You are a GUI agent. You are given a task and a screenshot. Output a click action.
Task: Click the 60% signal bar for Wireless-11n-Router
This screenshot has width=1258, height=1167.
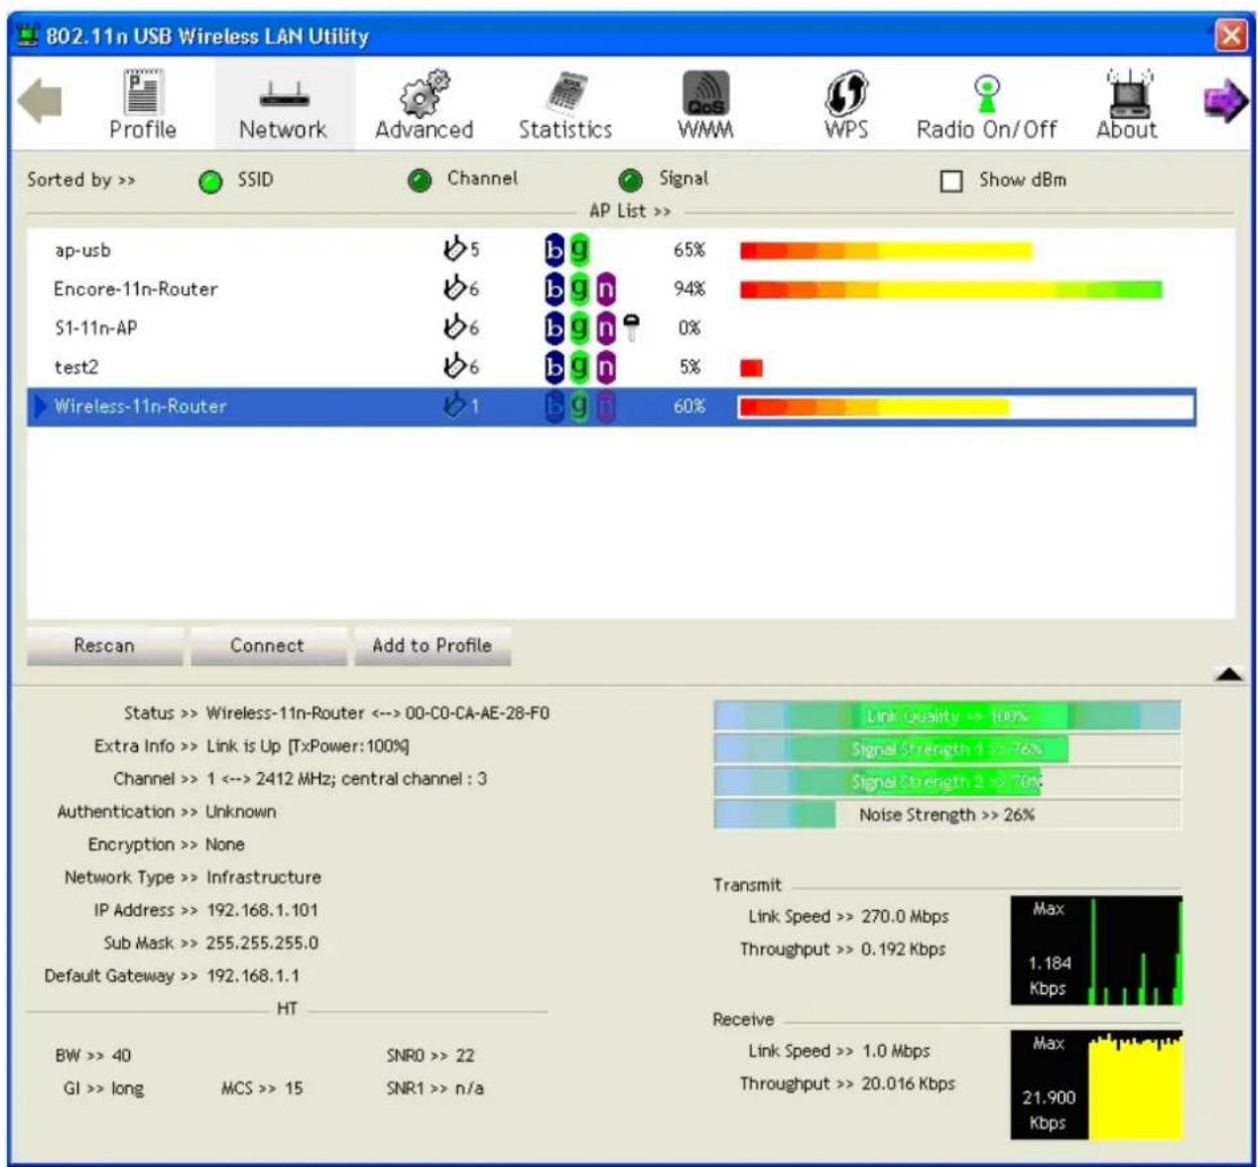[x=874, y=407]
